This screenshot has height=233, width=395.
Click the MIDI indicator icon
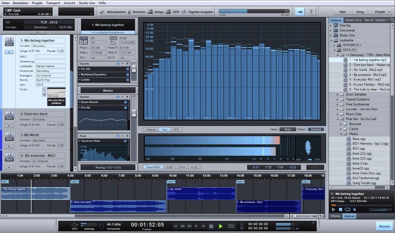(x=74, y=225)
